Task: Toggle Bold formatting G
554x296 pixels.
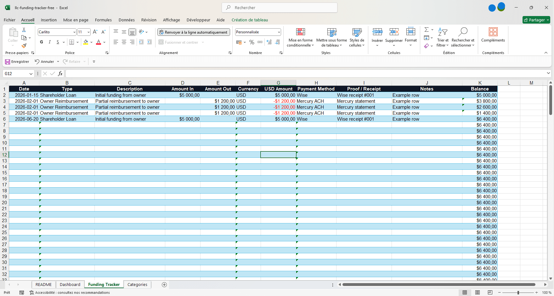Action: [x=42, y=42]
